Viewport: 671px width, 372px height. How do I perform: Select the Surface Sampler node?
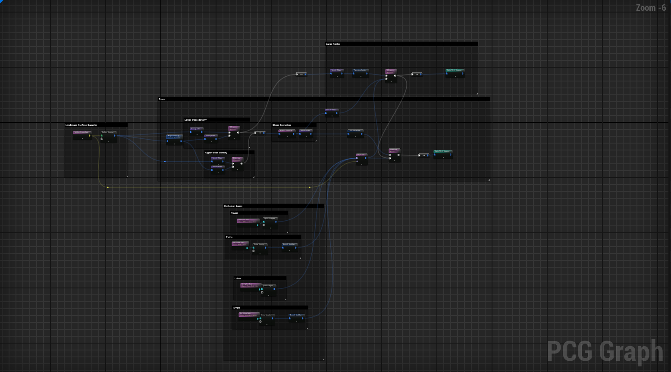(x=108, y=133)
